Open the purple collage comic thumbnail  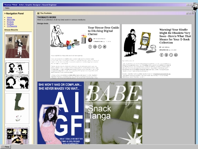click(17, 135)
